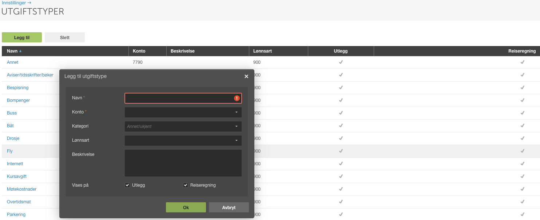This screenshot has height=220, width=540.
Task: Click Utlegg checkmark in Buss row
Action: (341, 113)
